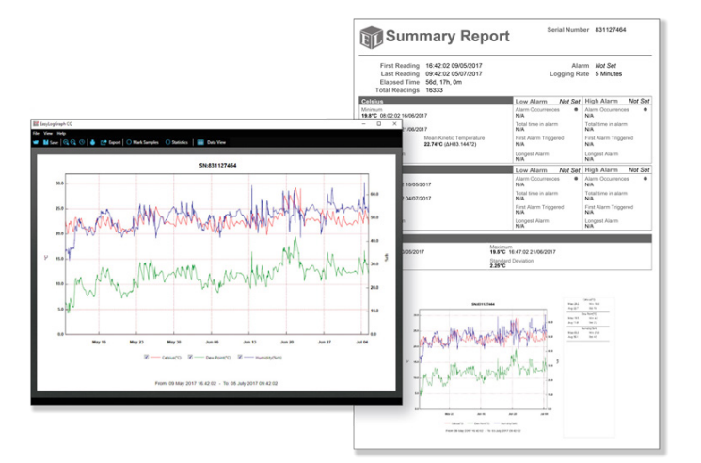Open Data View using its table icon
This screenshot has height=463, width=701.
(200, 142)
